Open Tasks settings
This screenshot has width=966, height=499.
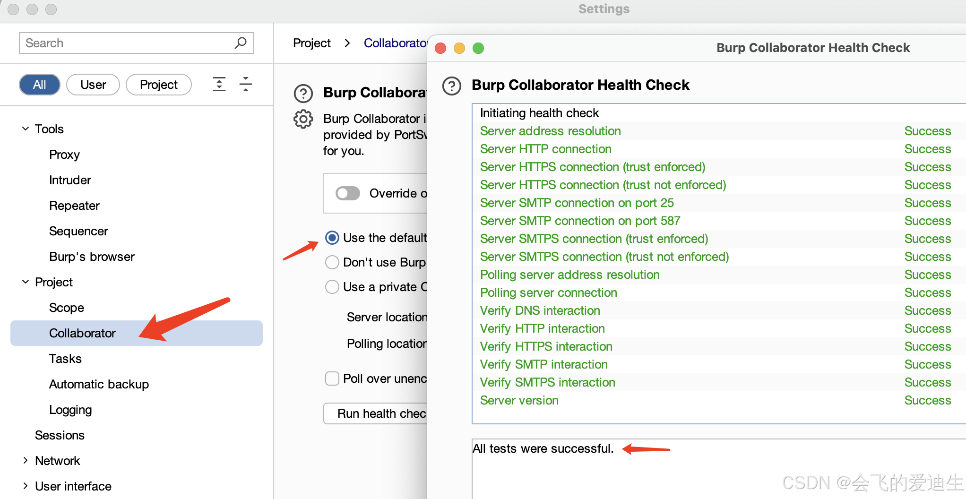coord(65,359)
